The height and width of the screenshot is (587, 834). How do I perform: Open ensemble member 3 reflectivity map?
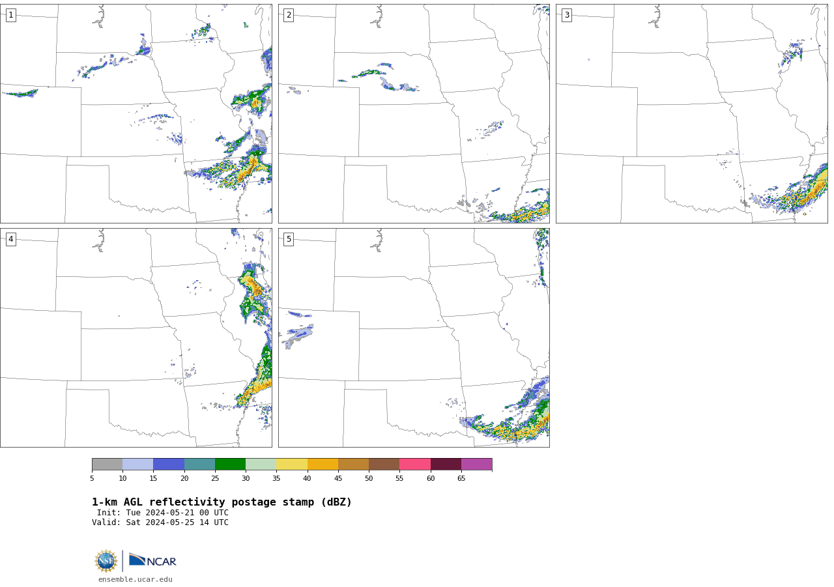pos(691,113)
